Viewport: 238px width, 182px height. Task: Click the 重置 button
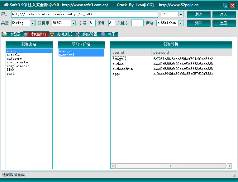click(x=224, y=23)
